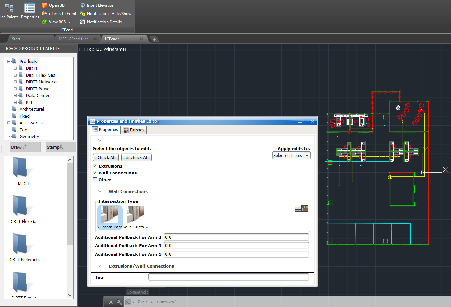Click i-Lines to Front tool
The height and width of the screenshot is (307, 451).
point(59,14)
